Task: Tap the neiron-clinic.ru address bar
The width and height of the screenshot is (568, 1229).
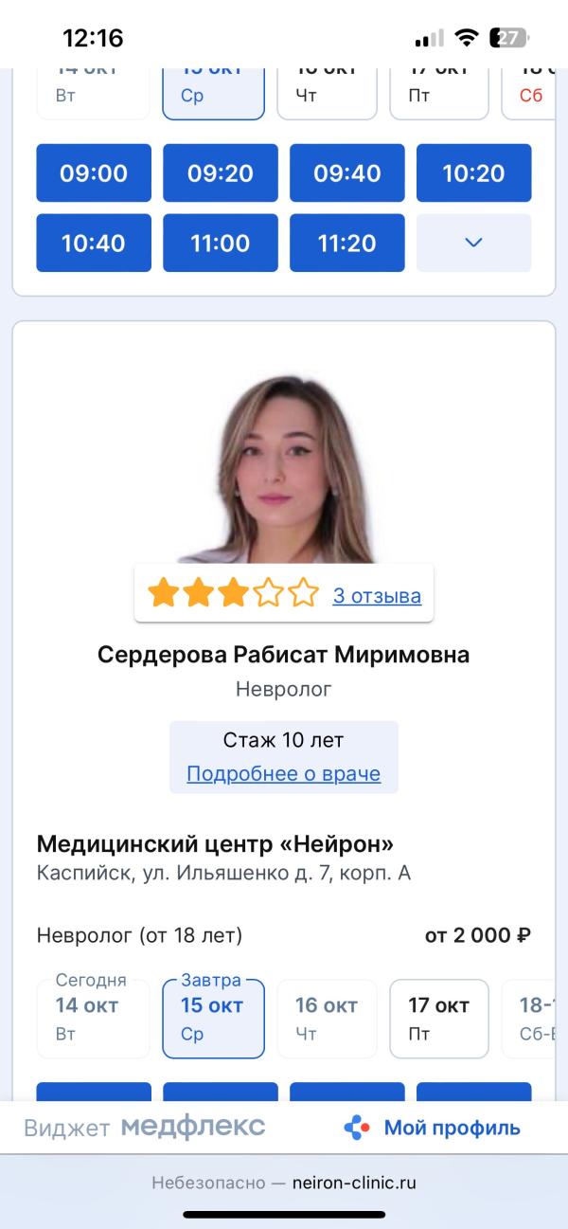Action: coord(284,1183)
